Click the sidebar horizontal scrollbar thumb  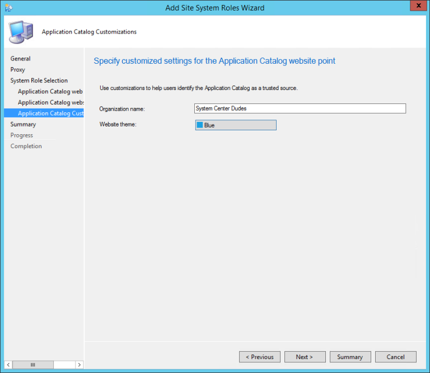[32, 365]
